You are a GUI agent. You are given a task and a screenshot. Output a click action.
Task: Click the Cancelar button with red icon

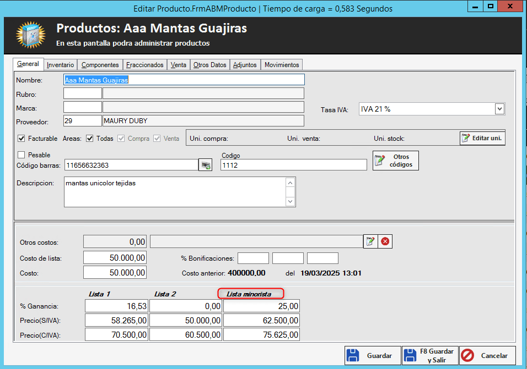(x=487, y=356)
